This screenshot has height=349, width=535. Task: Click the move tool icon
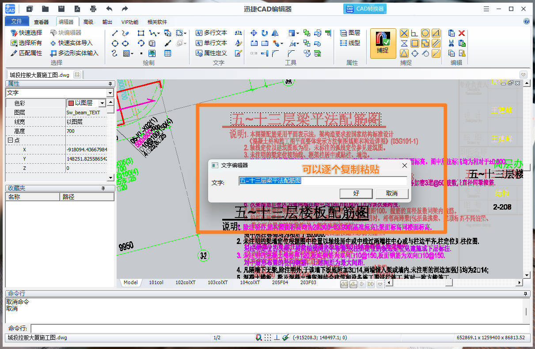click(x=254, y=33)
